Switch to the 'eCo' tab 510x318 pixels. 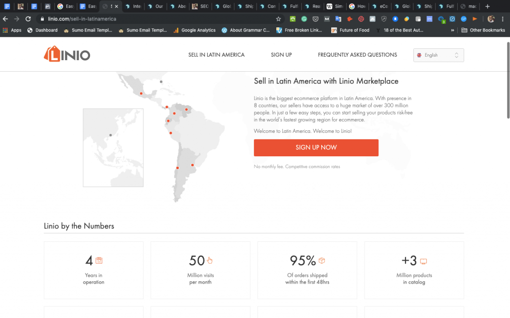coord(380,6)
